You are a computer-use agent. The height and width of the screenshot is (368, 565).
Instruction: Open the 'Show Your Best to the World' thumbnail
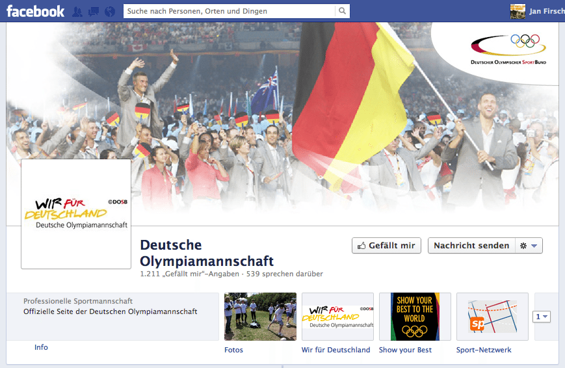point(415,317)
